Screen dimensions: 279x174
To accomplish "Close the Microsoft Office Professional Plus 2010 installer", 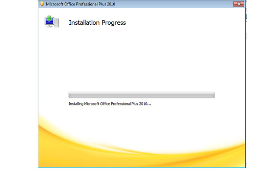I will pos(239,4).
